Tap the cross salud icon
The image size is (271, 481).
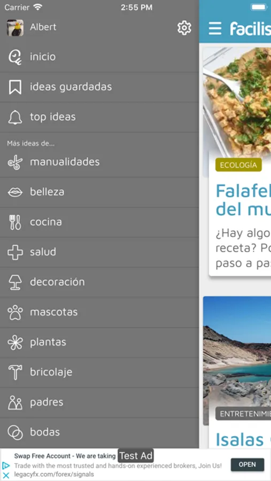click(x=15, y=252)
